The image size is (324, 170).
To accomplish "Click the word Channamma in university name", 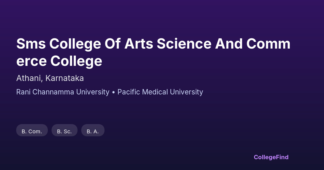I will point(53,92).
